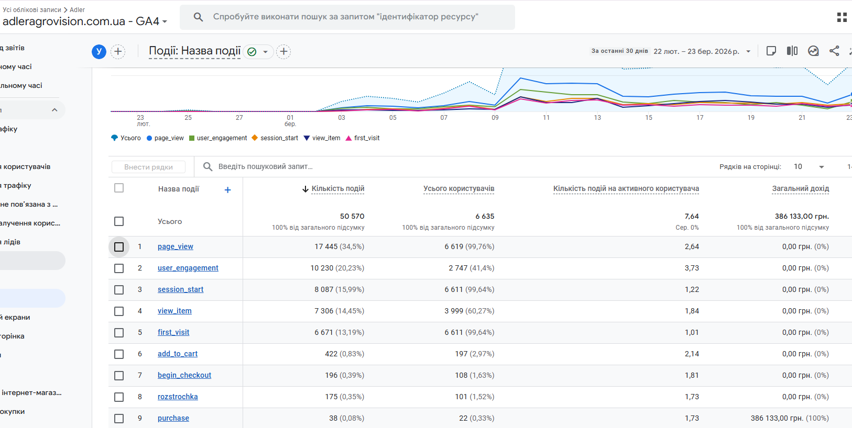
Task: Open the adleragrovision.com.ua property selector
Action: pos(85,21)
